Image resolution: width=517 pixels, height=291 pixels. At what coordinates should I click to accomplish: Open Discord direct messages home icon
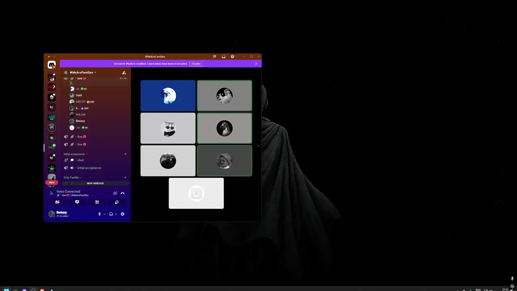(x=52, y=65)
